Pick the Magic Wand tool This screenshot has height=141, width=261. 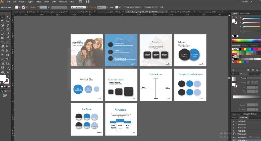click(3, 21)
